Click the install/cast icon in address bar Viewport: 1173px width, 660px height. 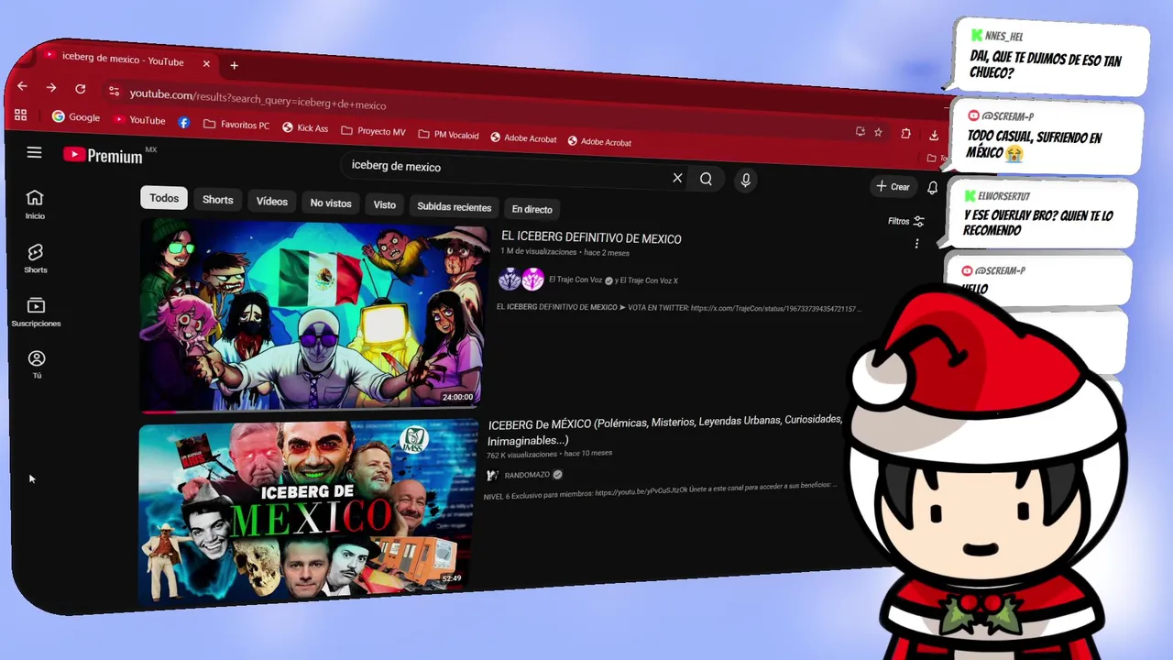[x=860, y=131]
